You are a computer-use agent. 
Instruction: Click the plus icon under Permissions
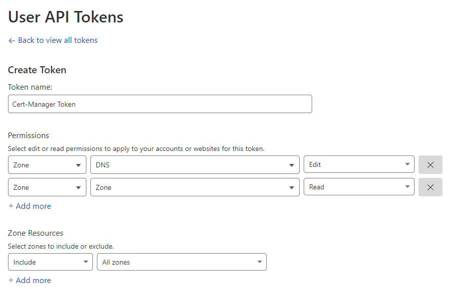11,206
